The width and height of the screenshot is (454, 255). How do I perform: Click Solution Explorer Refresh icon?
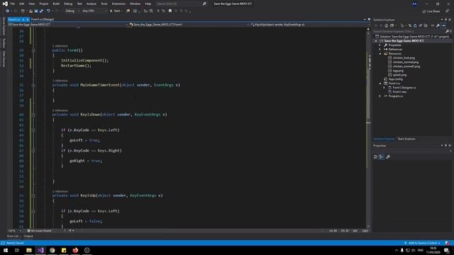click(415, 25)
